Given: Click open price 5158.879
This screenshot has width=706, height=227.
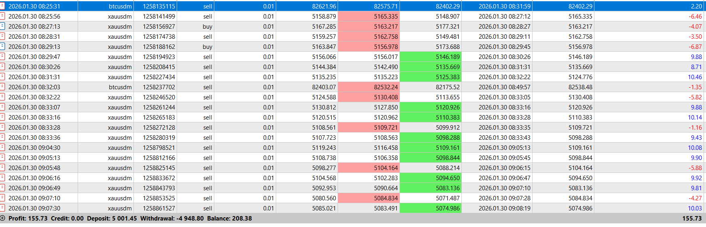Looking at the screenshot, I should point(324,17).
